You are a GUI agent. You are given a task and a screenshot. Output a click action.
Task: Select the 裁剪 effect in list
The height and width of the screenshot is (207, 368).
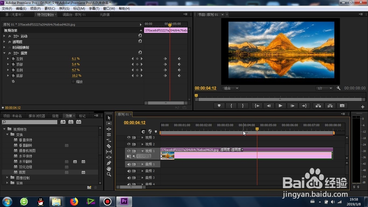tap(22, 172)
